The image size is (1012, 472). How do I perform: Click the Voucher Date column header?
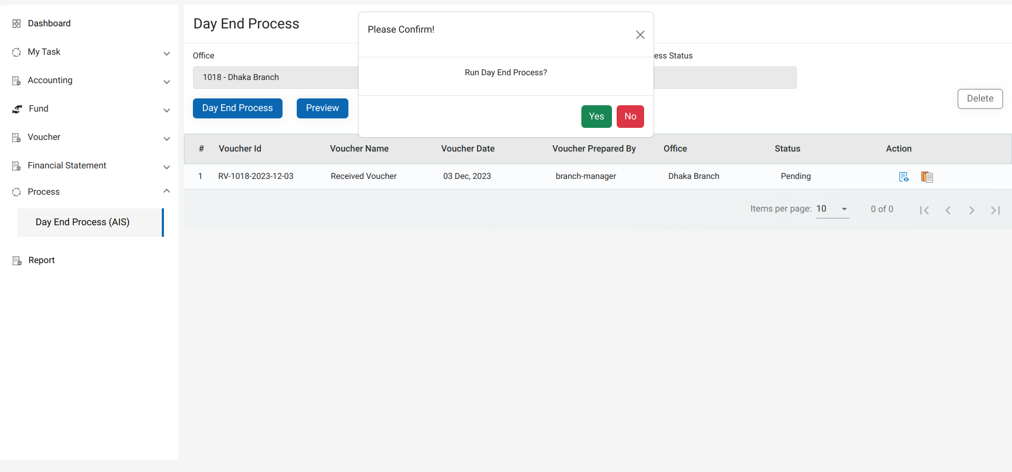coord(468,149)
